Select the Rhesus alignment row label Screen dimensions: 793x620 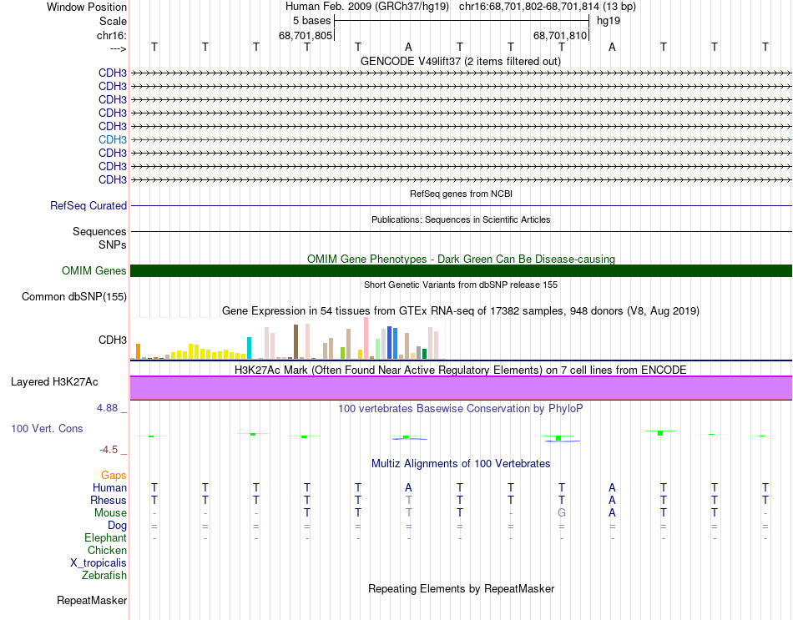click(109, 500)
